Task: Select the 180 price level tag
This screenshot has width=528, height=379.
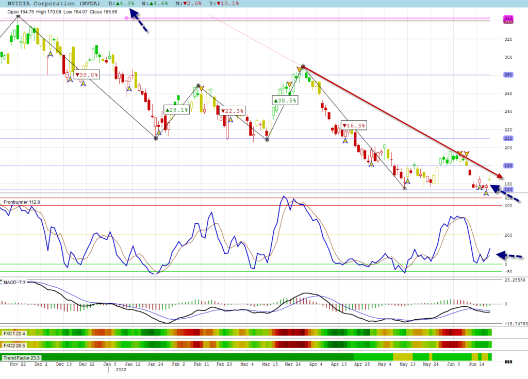Action: click(508, 166)
